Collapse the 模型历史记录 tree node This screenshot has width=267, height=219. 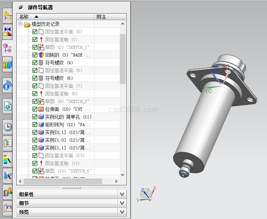pos(21,24)
